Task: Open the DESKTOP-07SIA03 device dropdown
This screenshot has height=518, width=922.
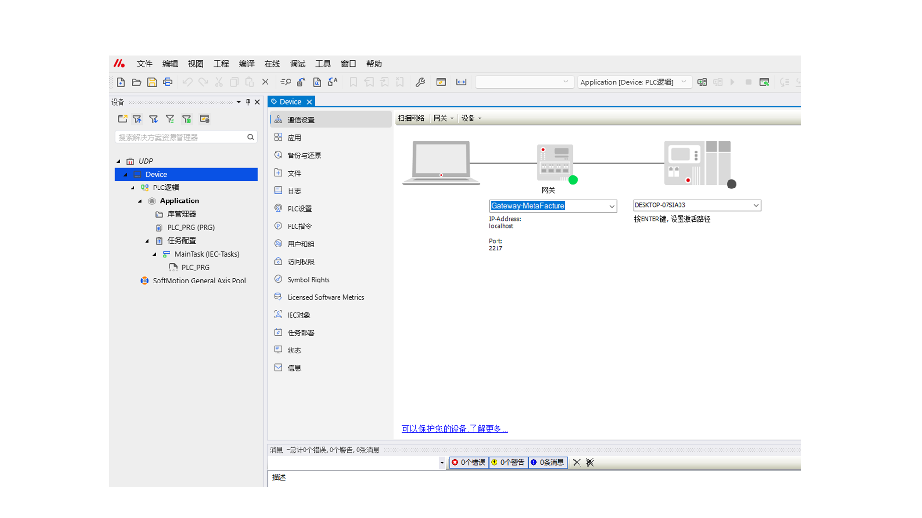Action: (x=756, y=205)
